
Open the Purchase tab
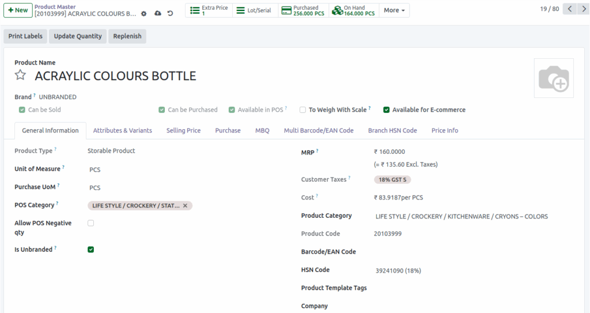[x=228, y=130]
